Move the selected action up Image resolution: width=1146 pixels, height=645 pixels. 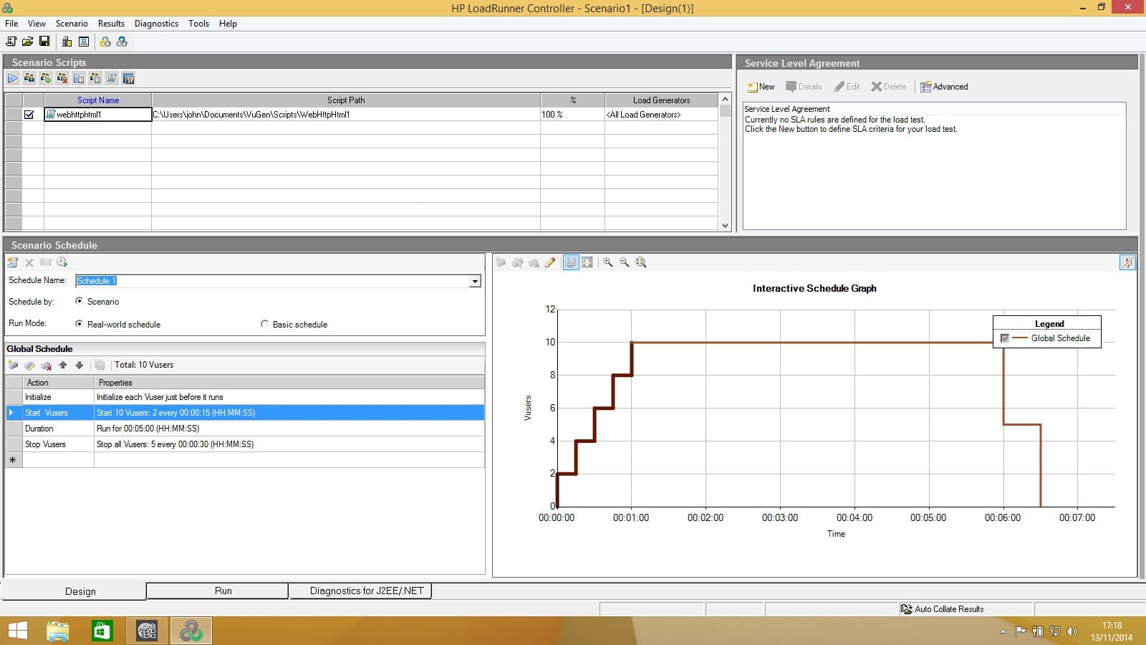tap(63, 365)
